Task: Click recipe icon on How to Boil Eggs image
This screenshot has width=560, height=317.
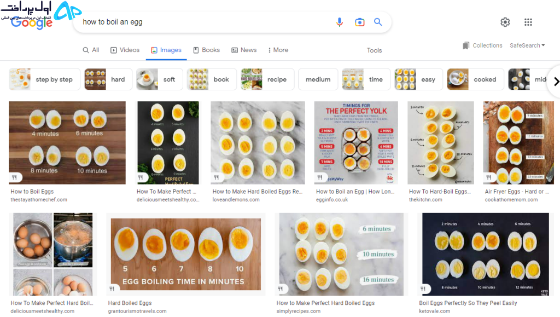Action: click(14, 177)
